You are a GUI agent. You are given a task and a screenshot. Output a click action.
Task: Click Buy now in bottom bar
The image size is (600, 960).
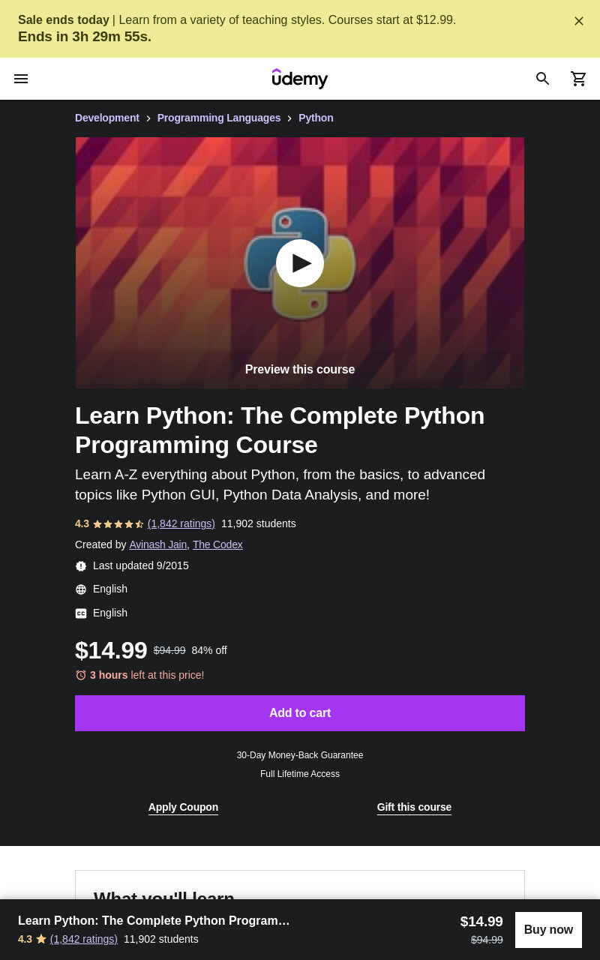pos(548,930)
